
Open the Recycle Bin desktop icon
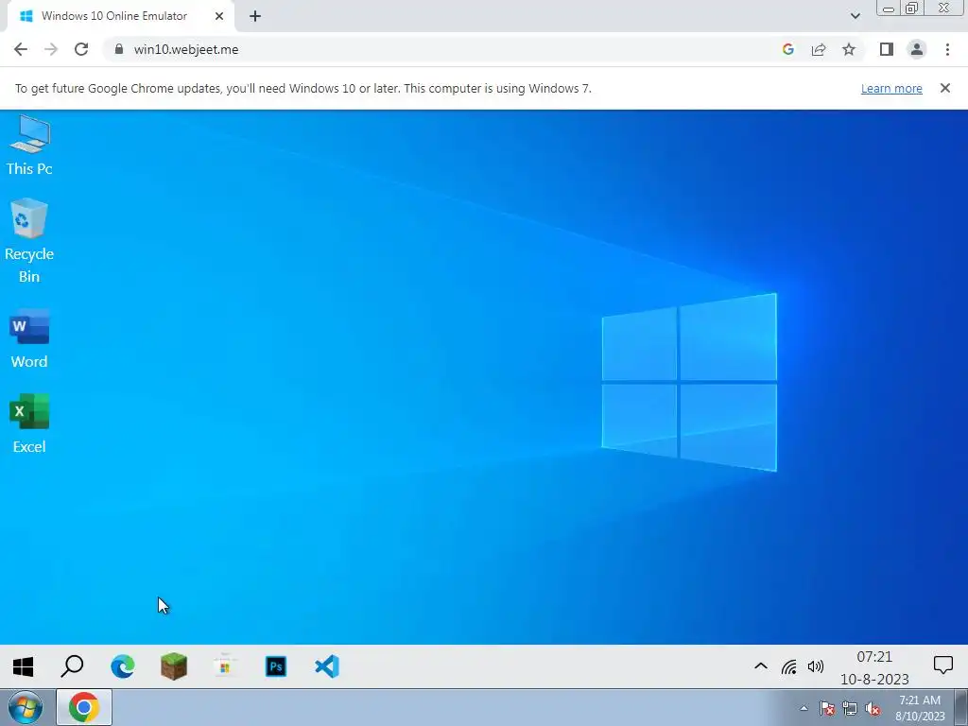pos(29,241)
